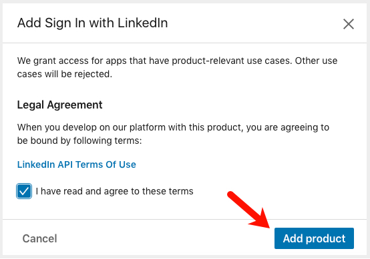Click the white checkmark icon inside checkbox
The image size is (370, 259).
click(24, 191)
